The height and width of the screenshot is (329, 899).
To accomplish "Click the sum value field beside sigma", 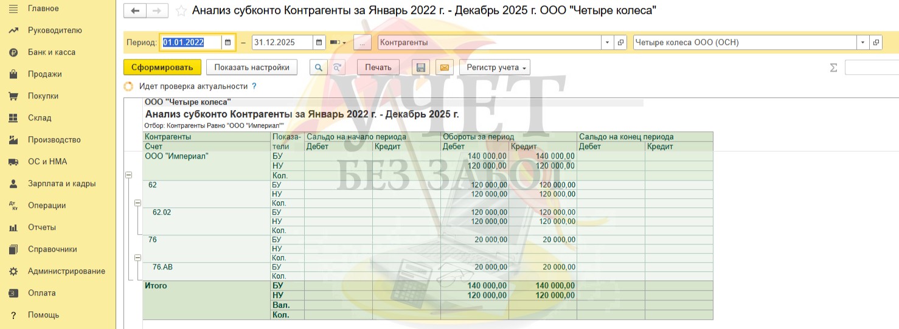I will pos(872,68).
